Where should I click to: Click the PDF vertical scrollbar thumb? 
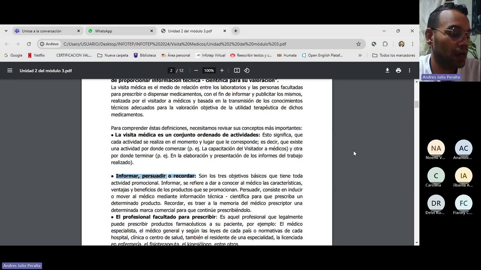[416, 104]
